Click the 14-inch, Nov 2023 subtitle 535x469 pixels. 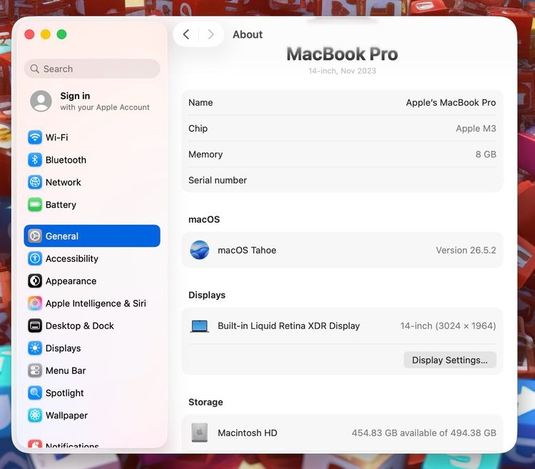click(342, 71)
